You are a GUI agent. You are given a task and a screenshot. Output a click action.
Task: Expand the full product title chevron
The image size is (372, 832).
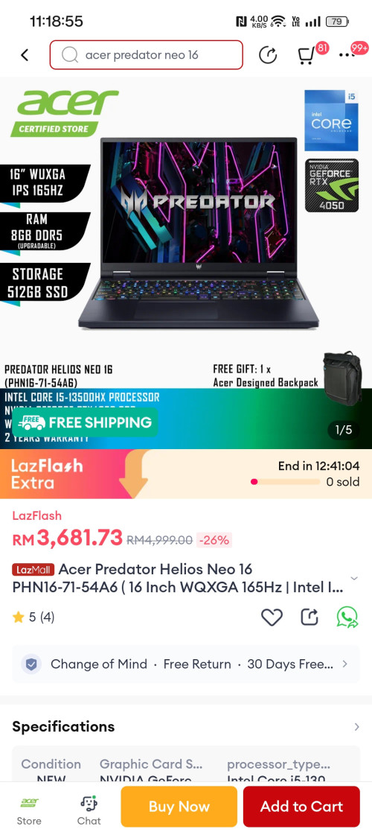point(354,578)
